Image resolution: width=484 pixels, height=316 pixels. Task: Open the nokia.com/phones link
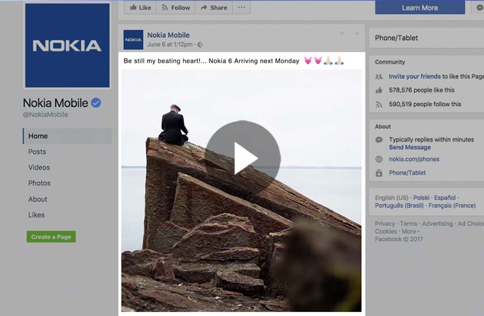tap(414, 159)
